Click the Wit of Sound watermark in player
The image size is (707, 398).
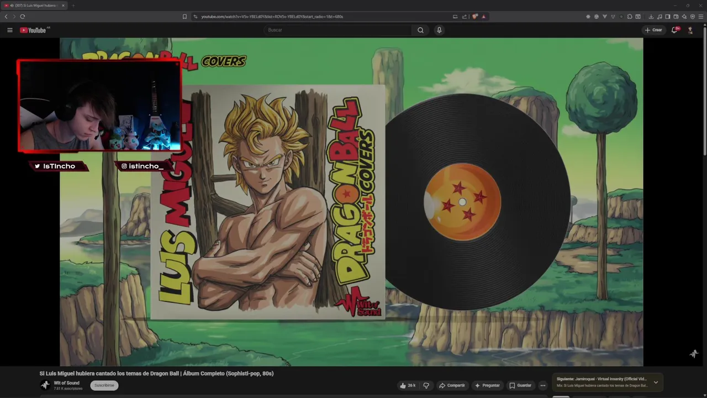point(694,354)
